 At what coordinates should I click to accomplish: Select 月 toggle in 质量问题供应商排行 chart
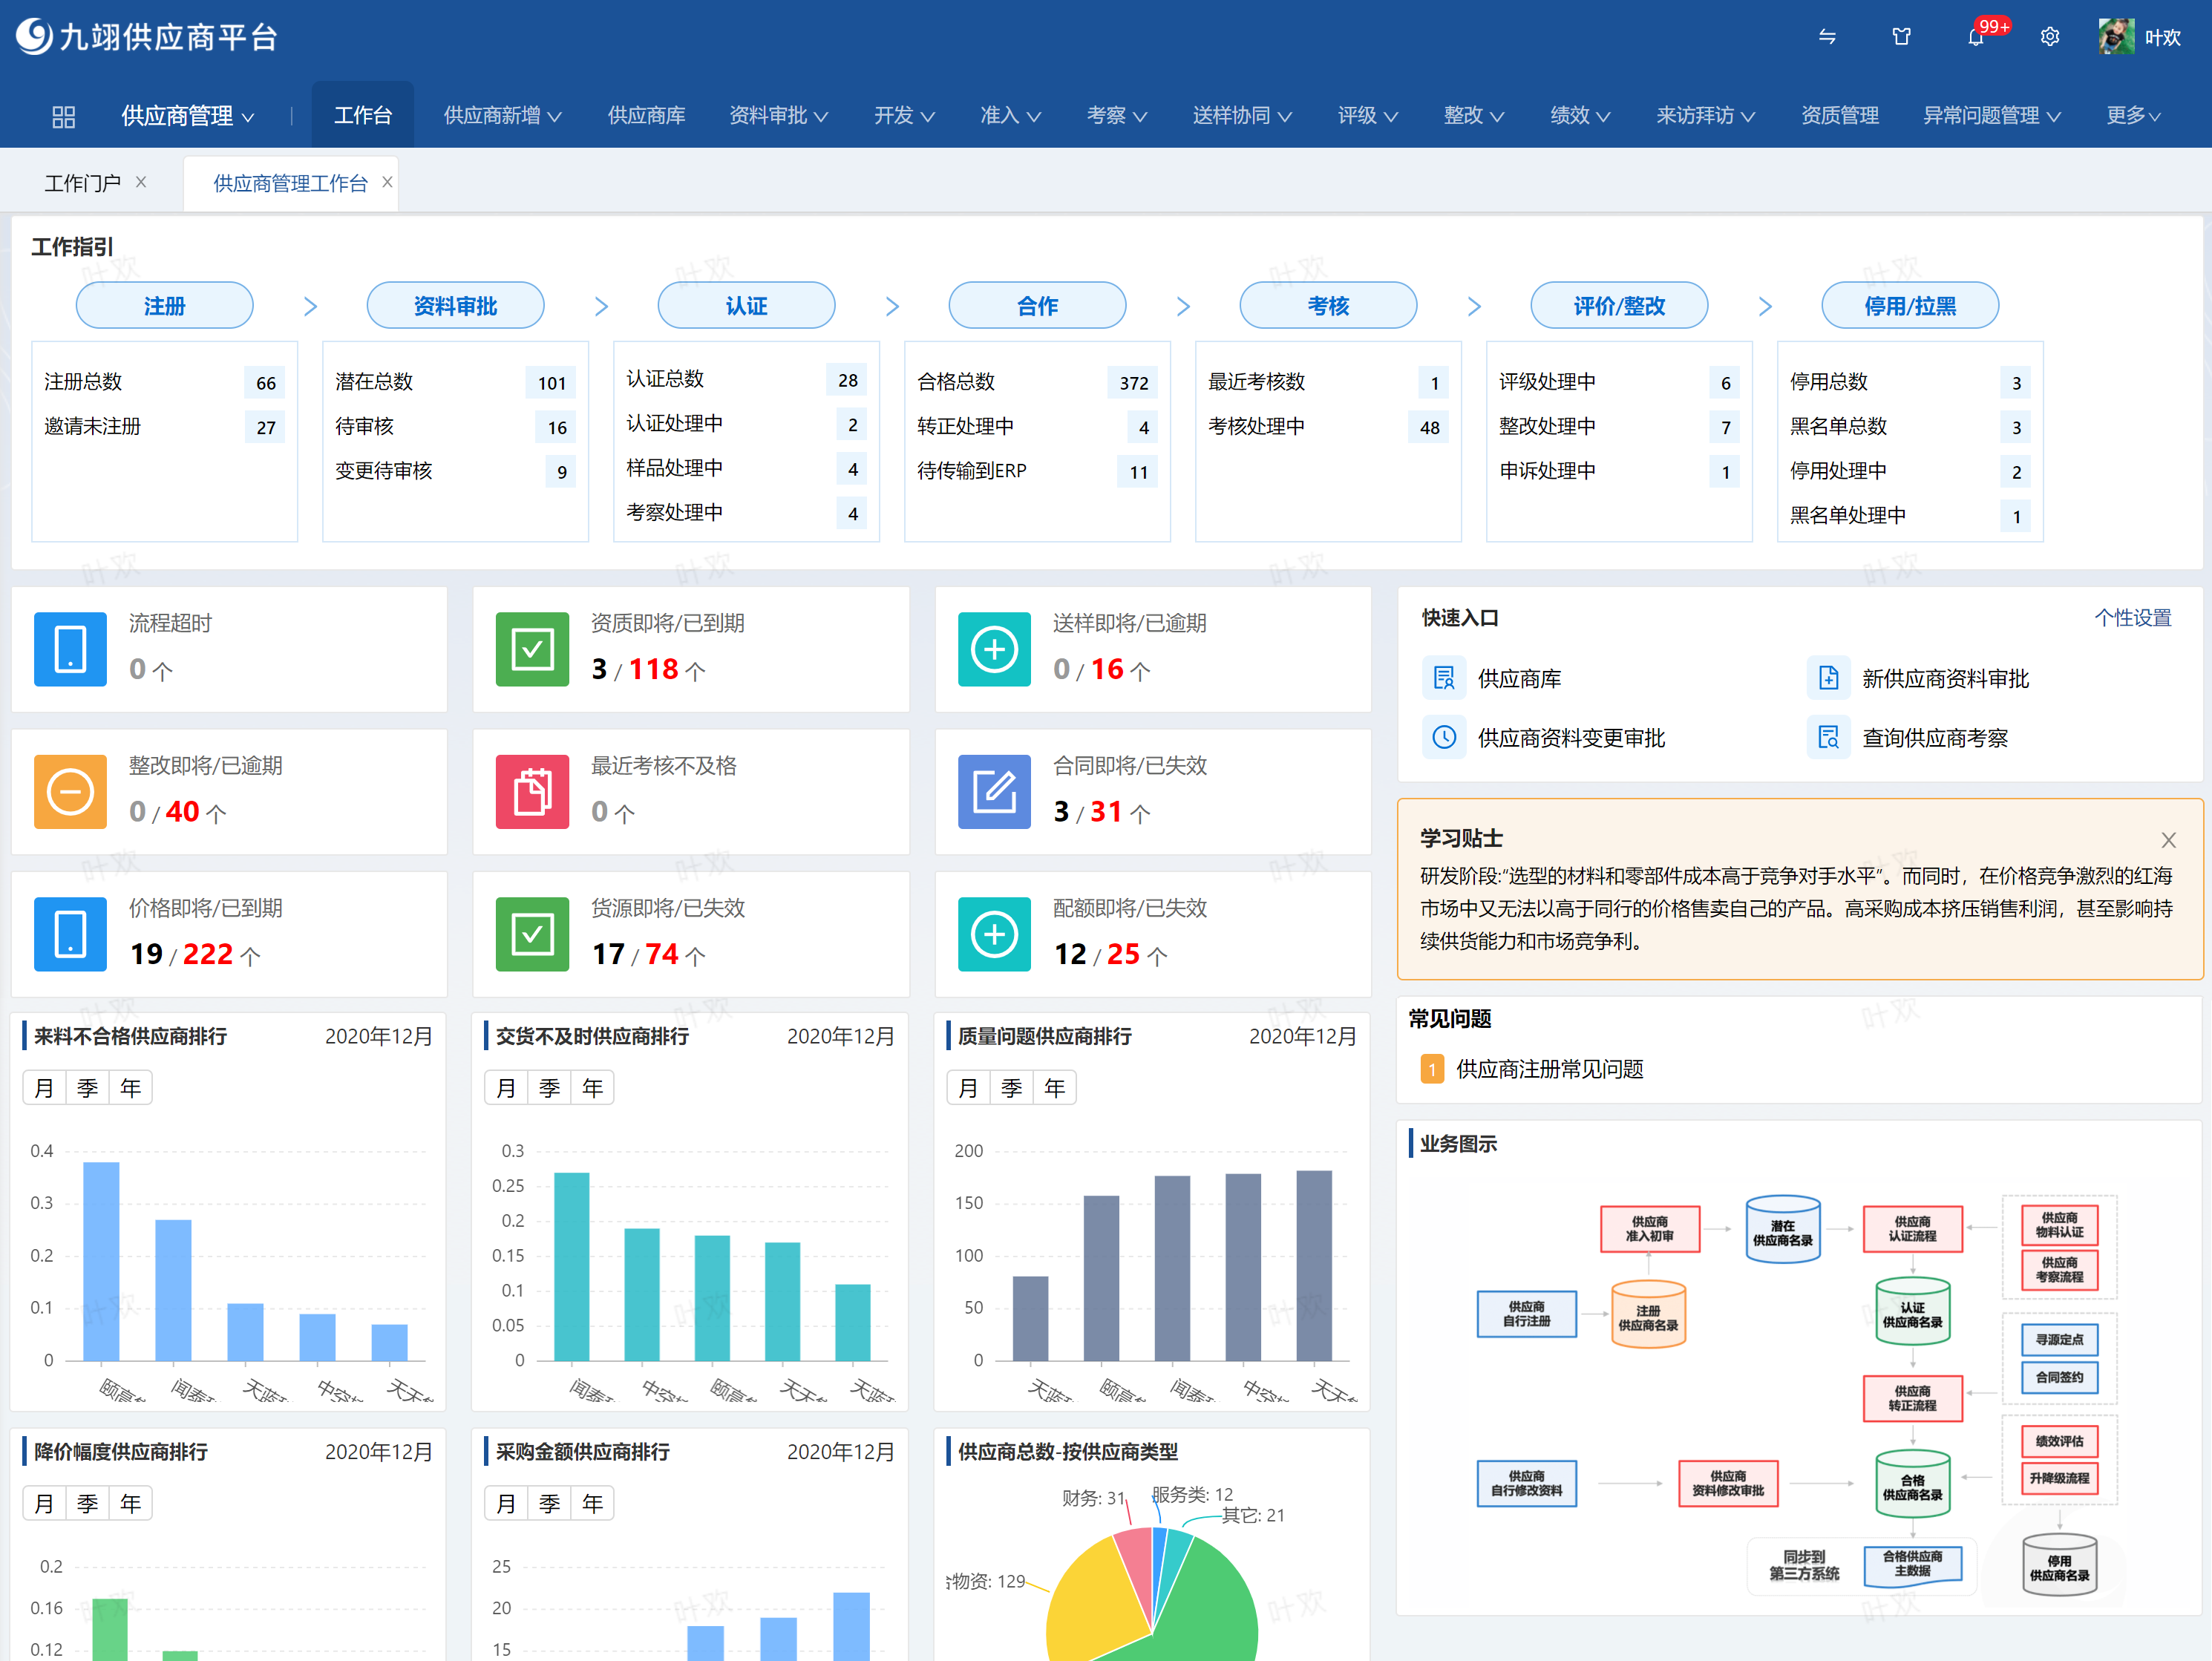click(x=968, y=1088)
